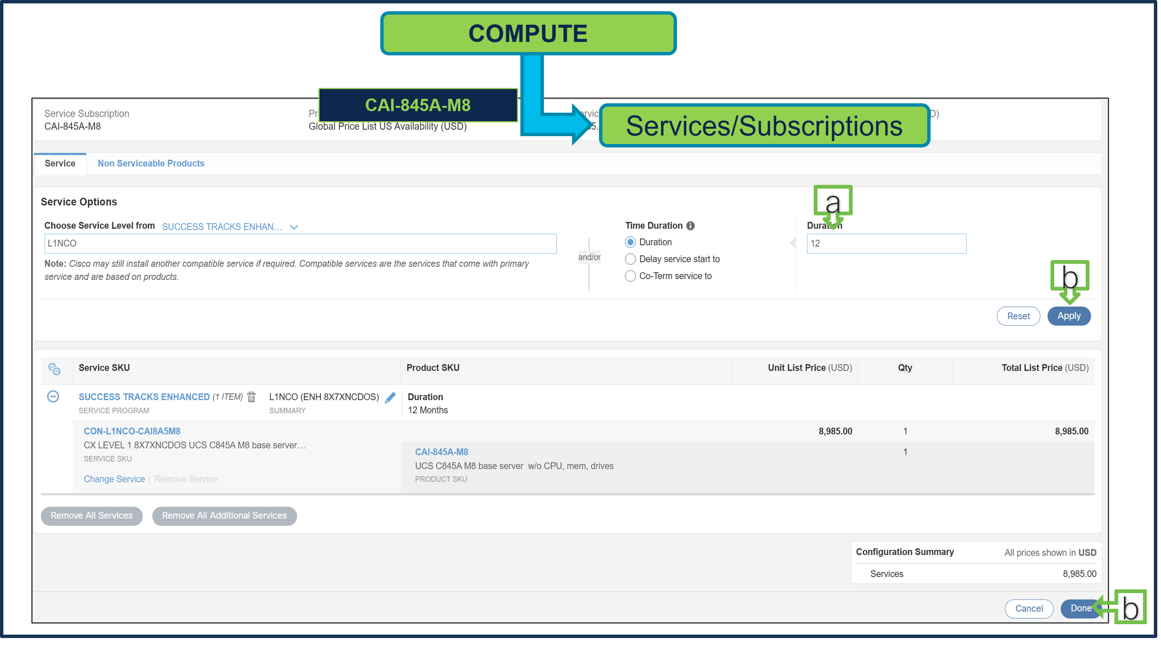Collapse SUCCESS TRACKS ENHANCED row via minus icon
1161x647 pixels.
click(x=53, y=397)
